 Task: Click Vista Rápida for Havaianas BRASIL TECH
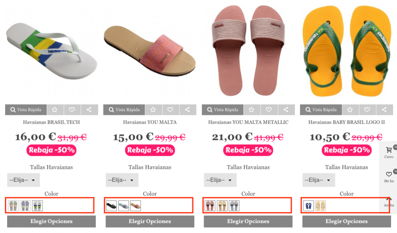point(26,110)
